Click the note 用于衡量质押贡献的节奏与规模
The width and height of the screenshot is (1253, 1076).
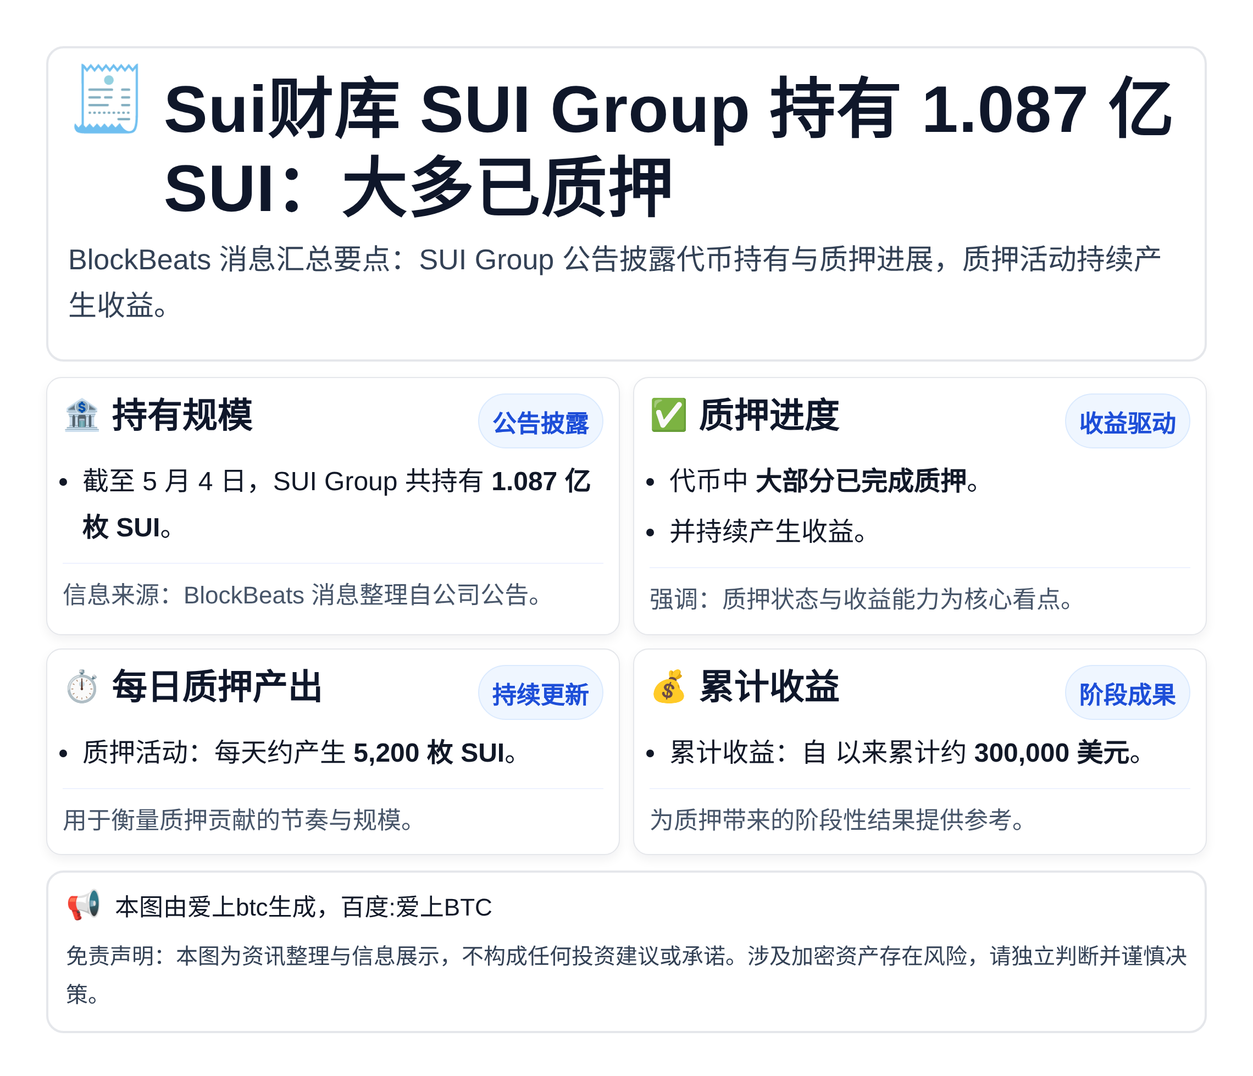tap(239, 819)
